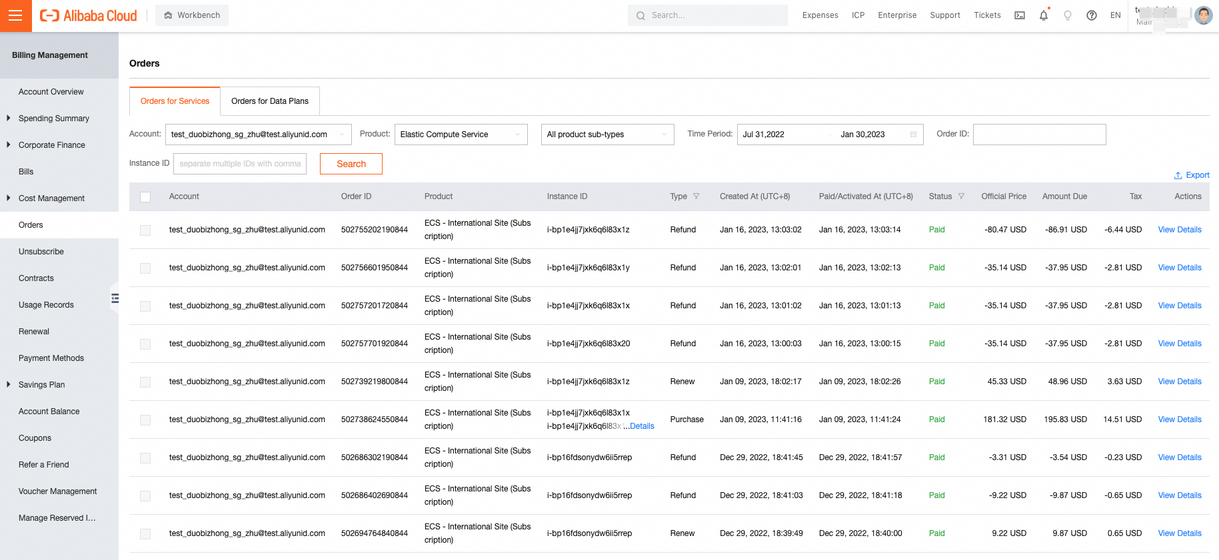Viewport: 1219px width, 560px height.
Task: Open the Cloud Shell terminal icon
Action: tap(1020, 15)
